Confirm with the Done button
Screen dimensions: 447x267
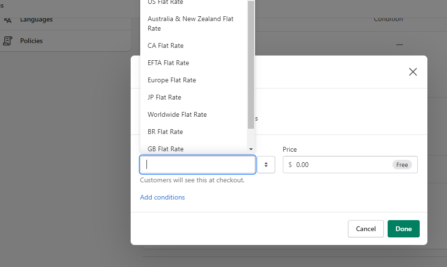(x=403, y=229)
